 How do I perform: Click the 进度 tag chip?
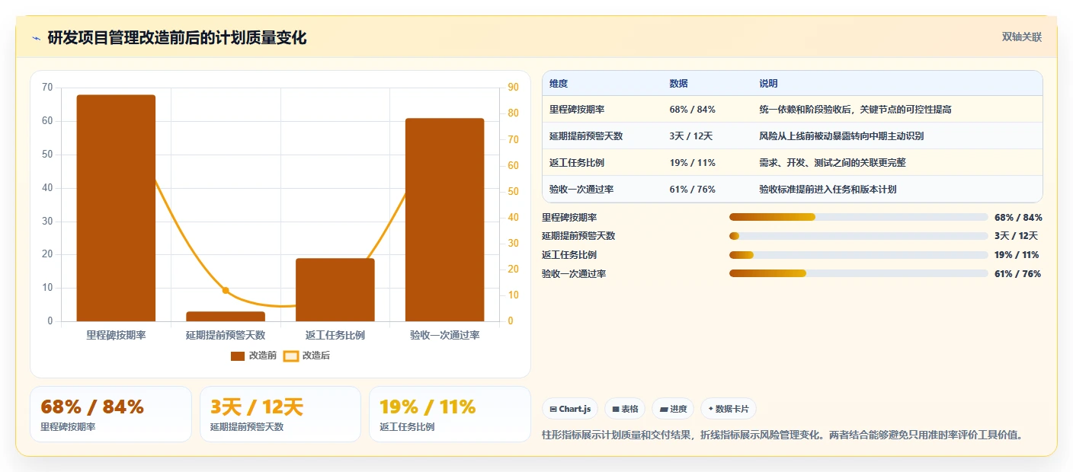coord(673,409)
